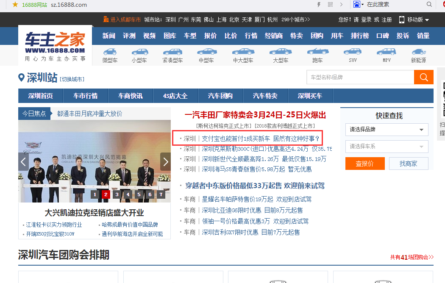This screenshot has width=445, height=283.
Task: Click the magnifier icon in browser search box
Action: 429,4
